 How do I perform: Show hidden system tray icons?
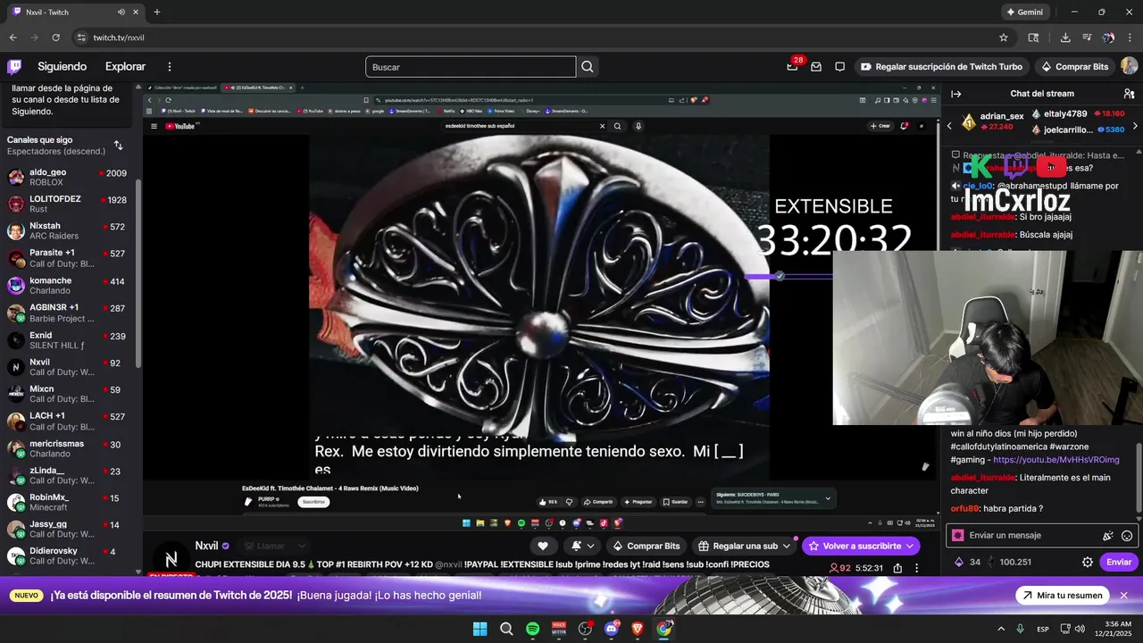[1000, 629]
